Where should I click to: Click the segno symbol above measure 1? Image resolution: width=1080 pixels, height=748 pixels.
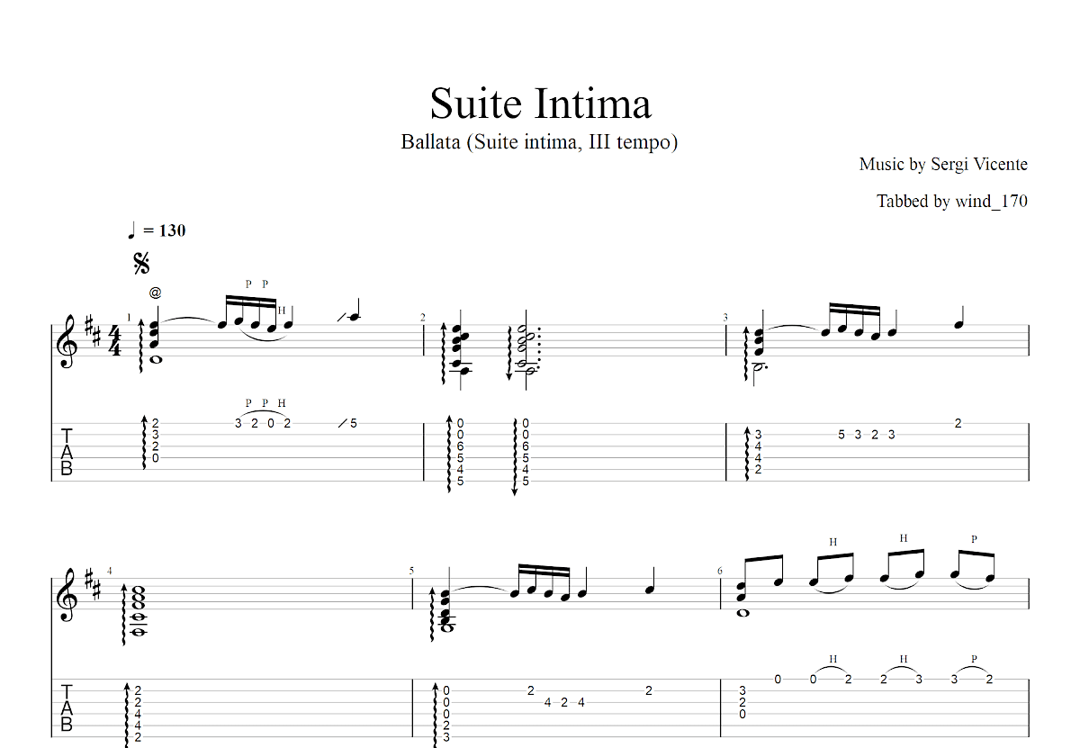click(x=140, y=264)
